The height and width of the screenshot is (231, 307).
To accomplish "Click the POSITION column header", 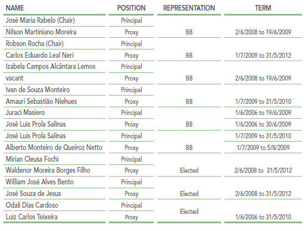I will (132, 8).
